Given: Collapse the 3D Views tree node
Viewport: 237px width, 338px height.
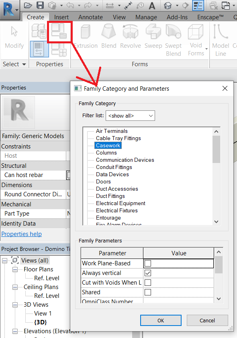Looking at the screenshot, I should click(x=15, y=305).
